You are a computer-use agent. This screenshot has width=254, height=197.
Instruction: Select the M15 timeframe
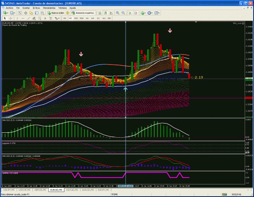point(76,18)
